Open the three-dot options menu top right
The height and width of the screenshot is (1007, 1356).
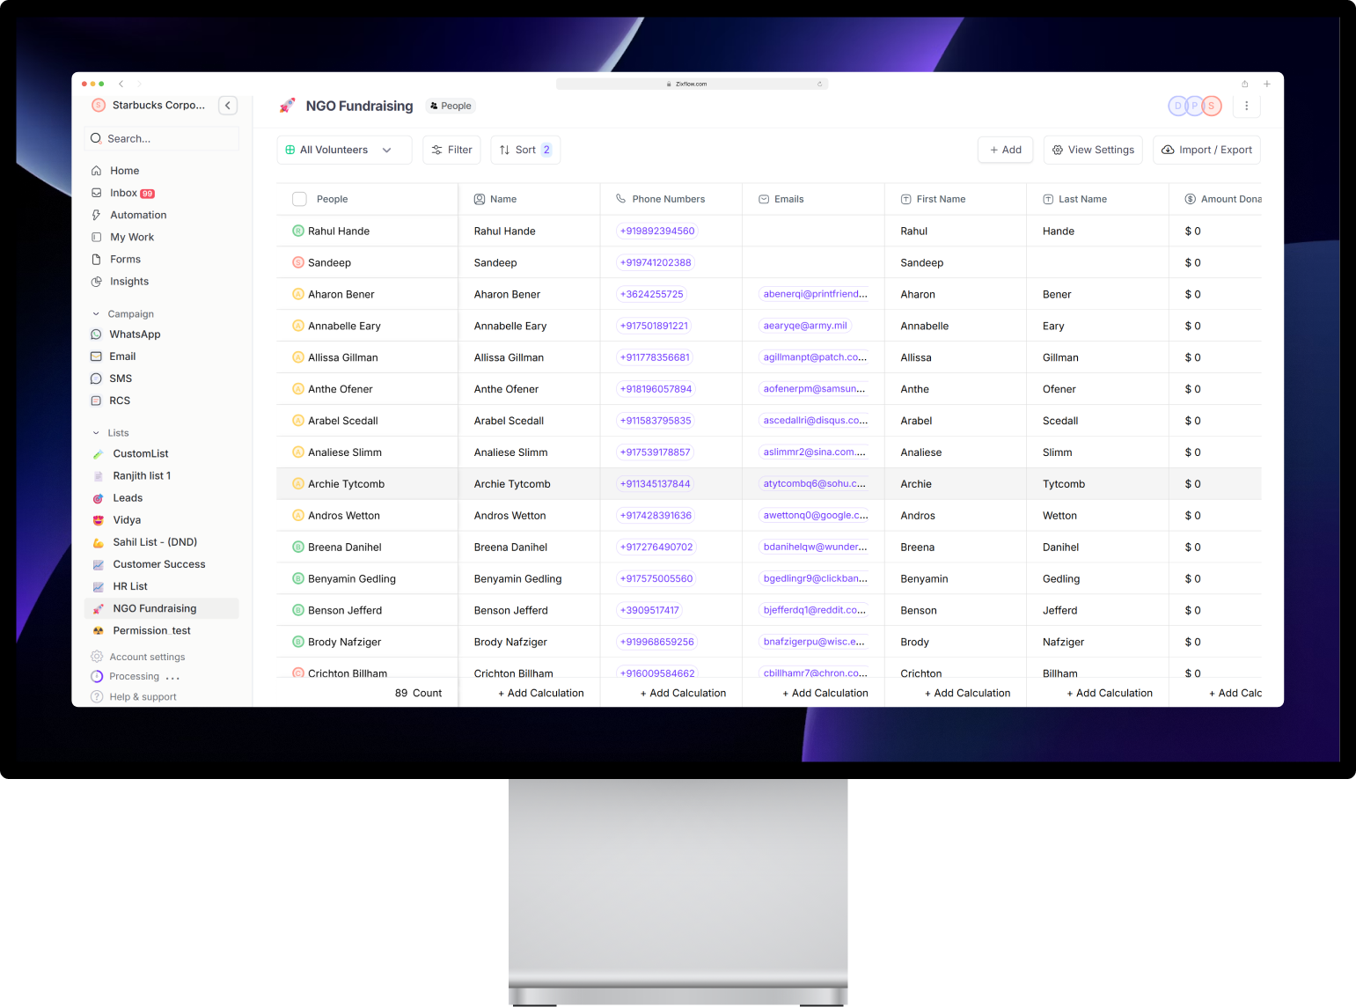[x=1247, y=106]
